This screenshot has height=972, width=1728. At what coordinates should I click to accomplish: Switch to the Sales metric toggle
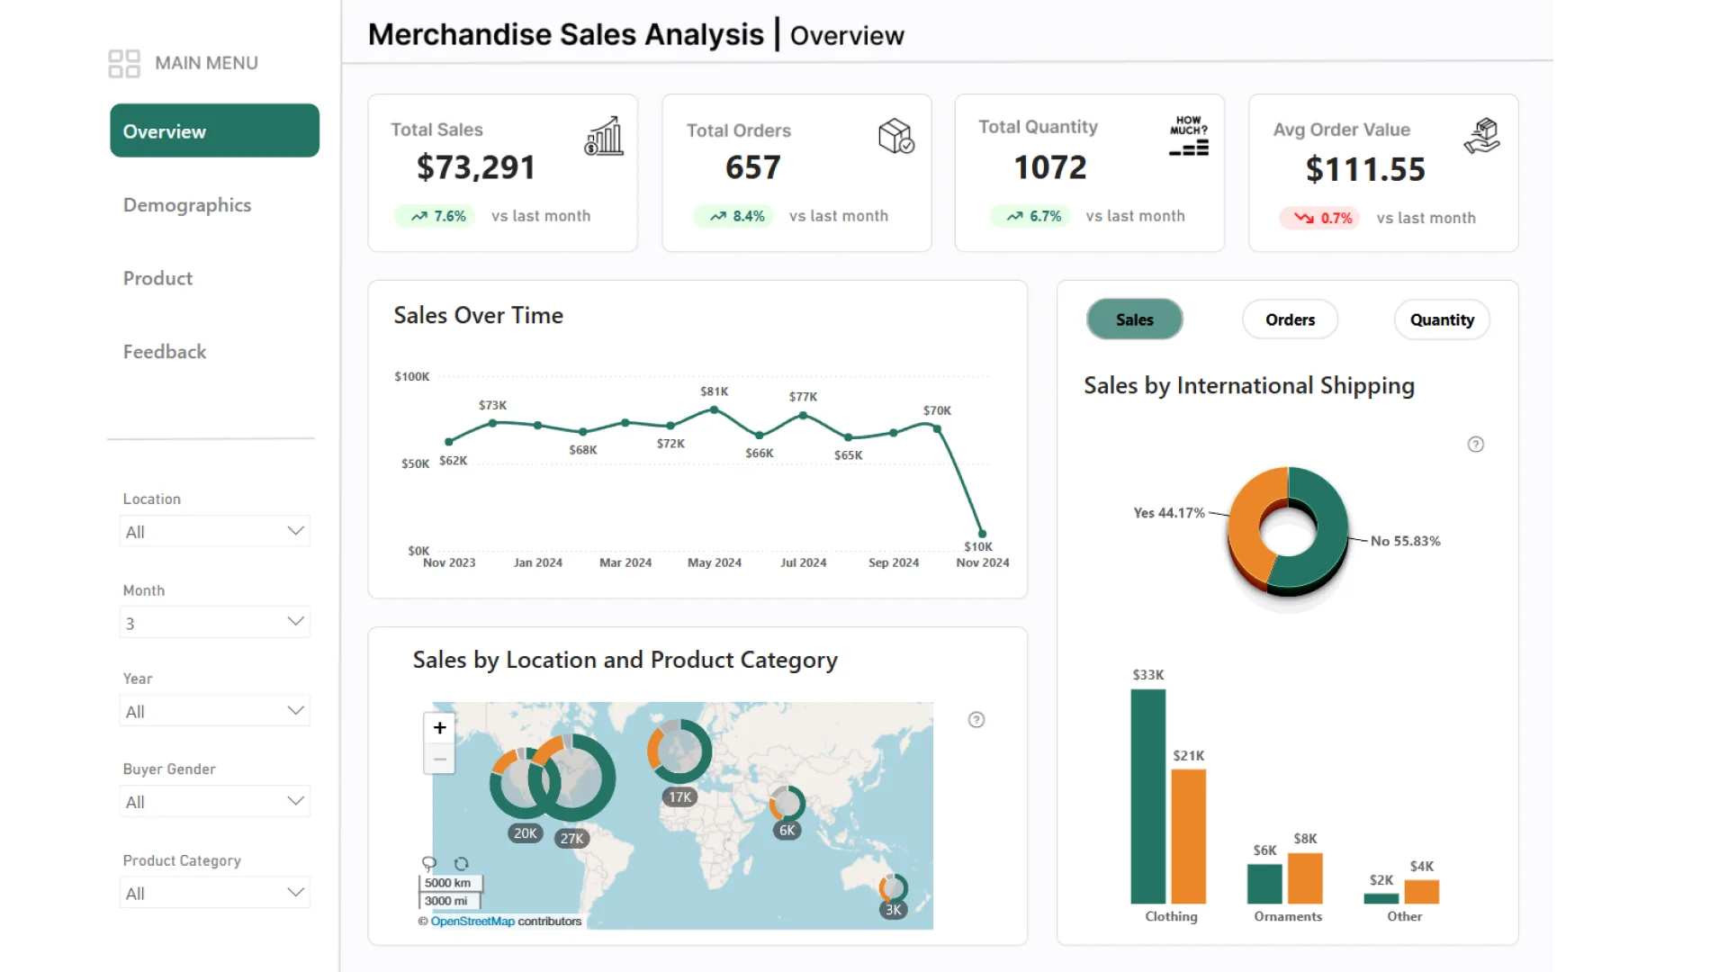1135,319
